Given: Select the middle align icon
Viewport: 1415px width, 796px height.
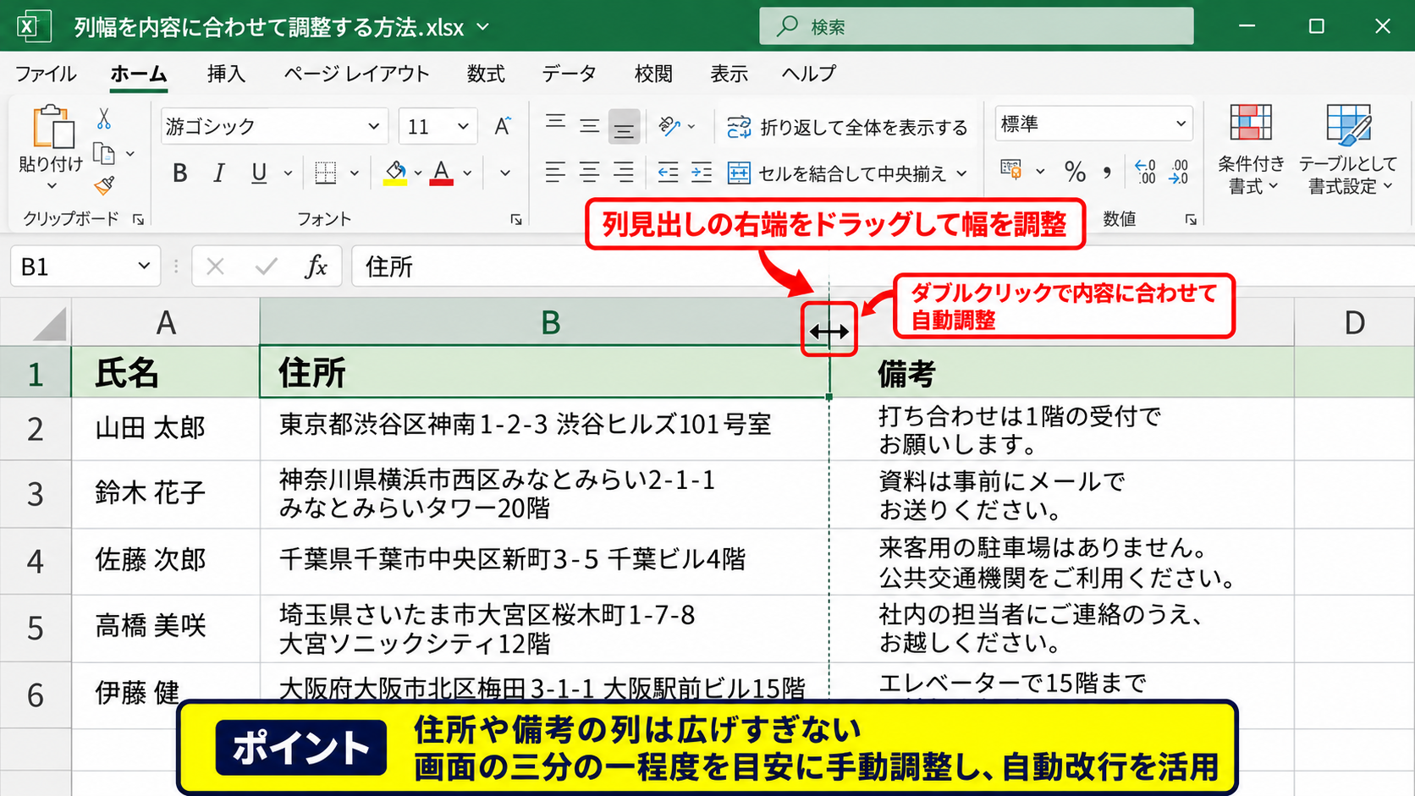Looking at the screenshot, I should click(x=589, y=127).
